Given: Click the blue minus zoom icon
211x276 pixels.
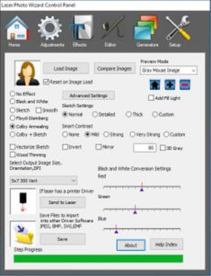Looking at the screenshot, I should click(x=185, y=85).
